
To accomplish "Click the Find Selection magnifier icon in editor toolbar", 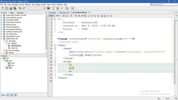I will (76, 16).
